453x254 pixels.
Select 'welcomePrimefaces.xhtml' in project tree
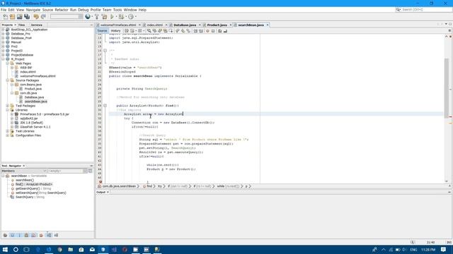point(38,76)
